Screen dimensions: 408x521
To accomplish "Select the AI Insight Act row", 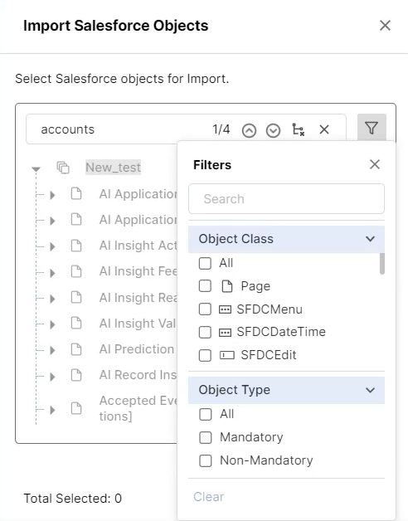I will 138,246.
